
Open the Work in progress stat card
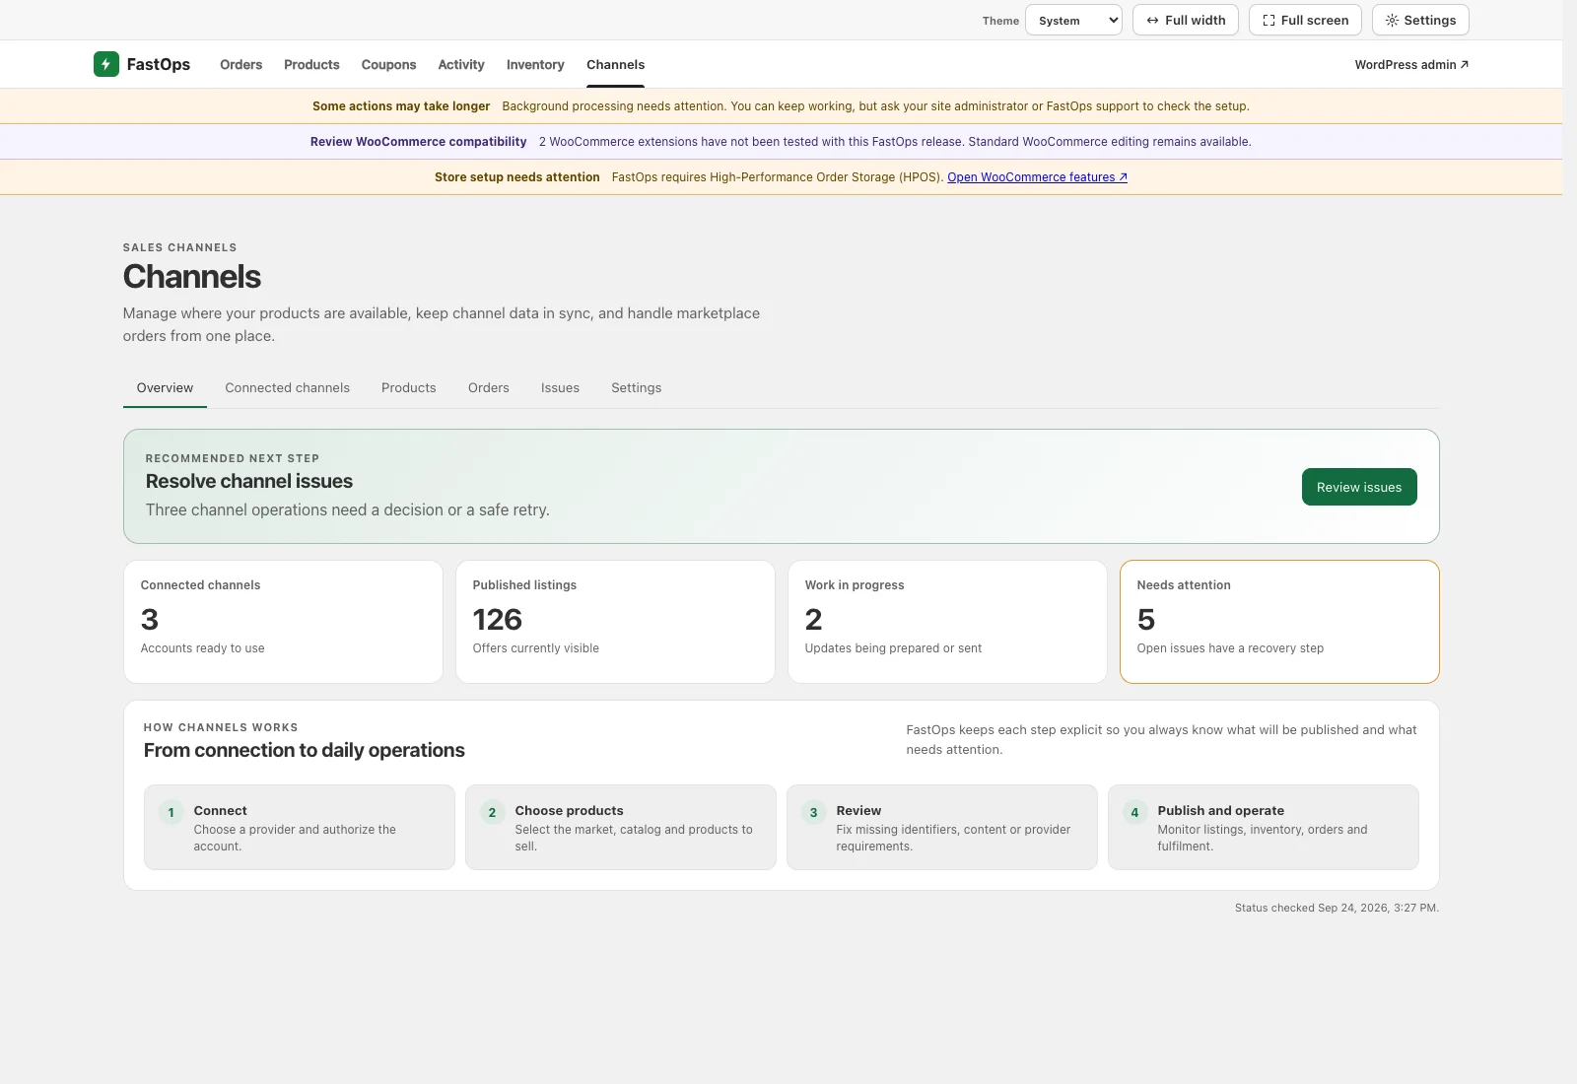(x=947, y=622)
